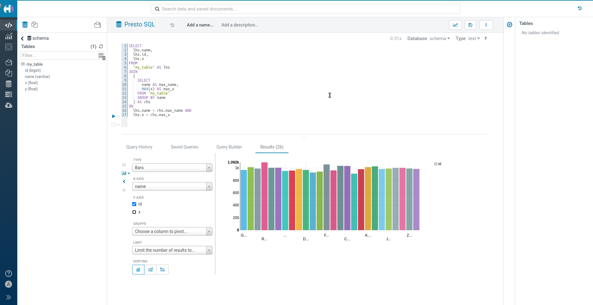Expand the X-AXIS name dropdown
The height and width of the screenshot is (305, 593).
click(x=172, y=186)
